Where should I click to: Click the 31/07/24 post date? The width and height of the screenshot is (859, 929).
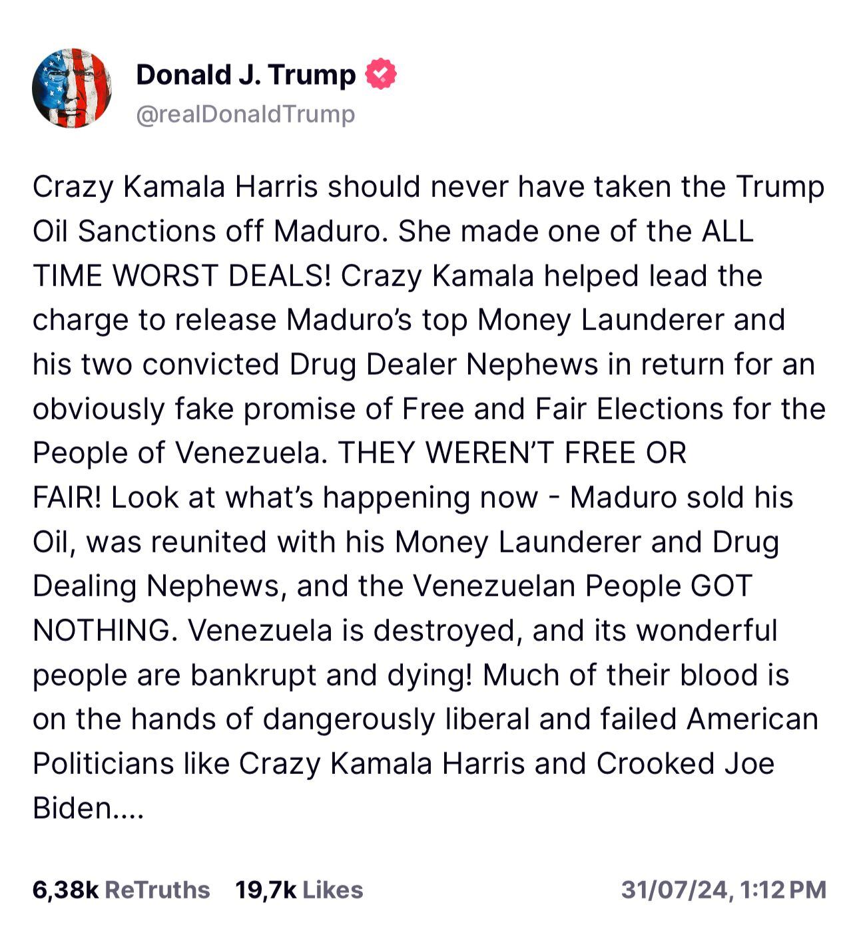tap(673, 890)
